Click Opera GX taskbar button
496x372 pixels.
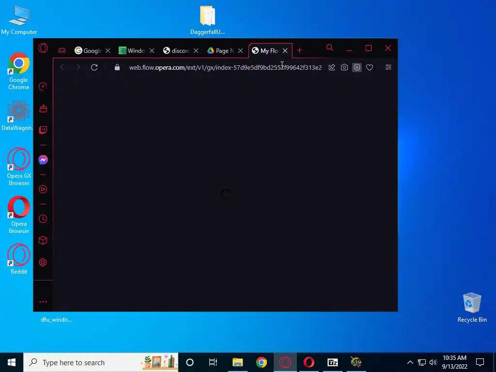[x=285, y=362]
